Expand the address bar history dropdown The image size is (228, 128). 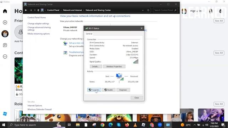pos(142,10)
